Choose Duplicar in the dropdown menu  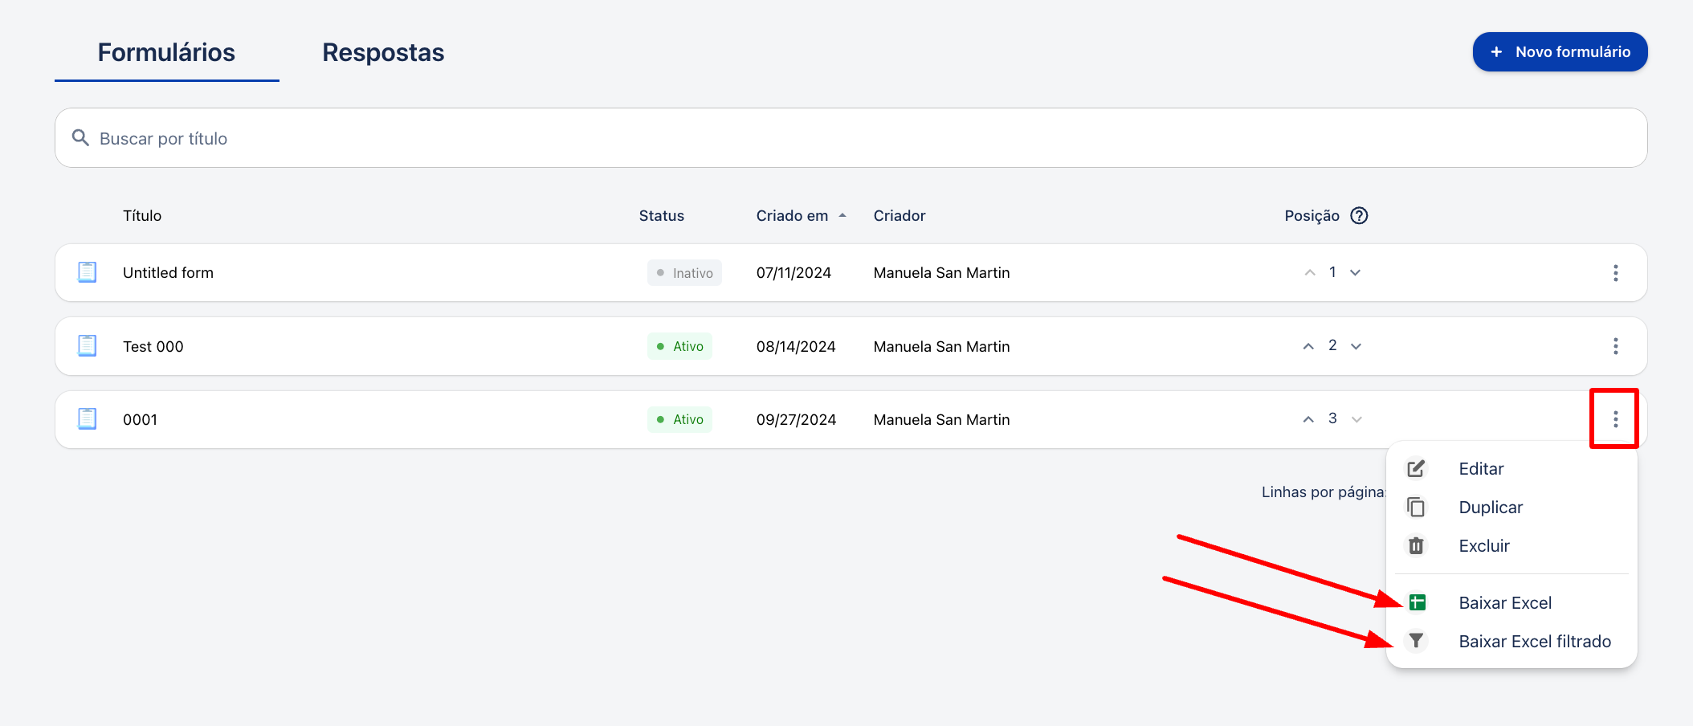pos(1491,508)
